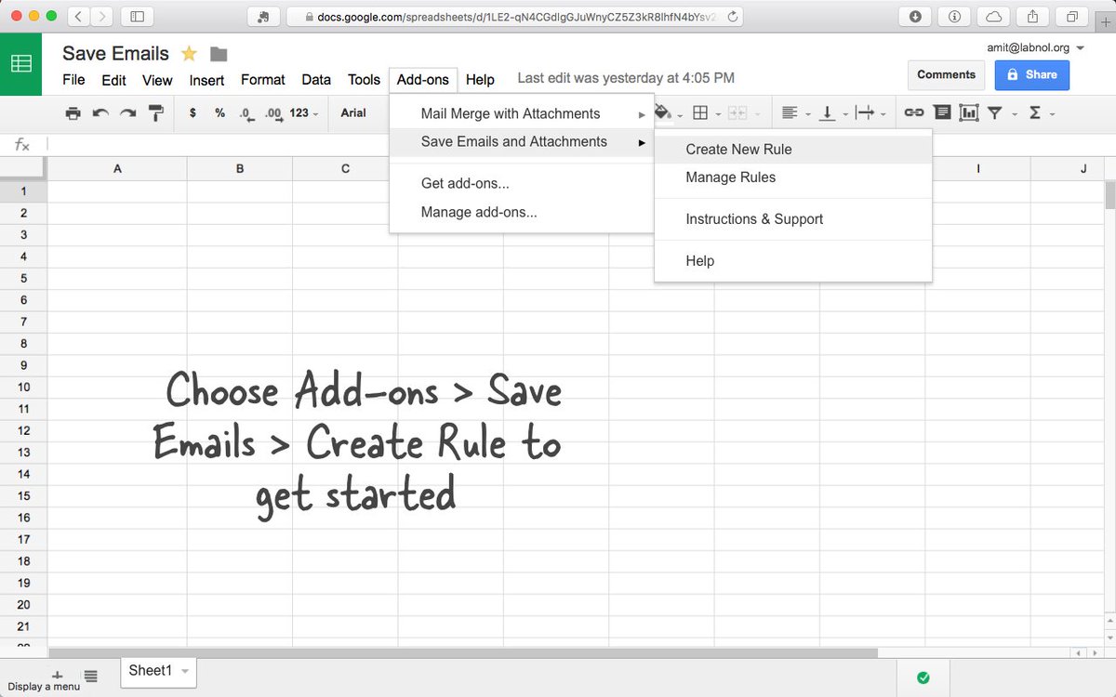Open the Data menu
This screenshot has height=697, width=1116.
point(316,80)
